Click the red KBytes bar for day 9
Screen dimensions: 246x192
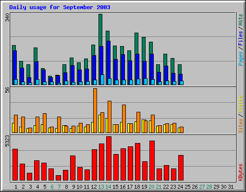coord(73,168)
